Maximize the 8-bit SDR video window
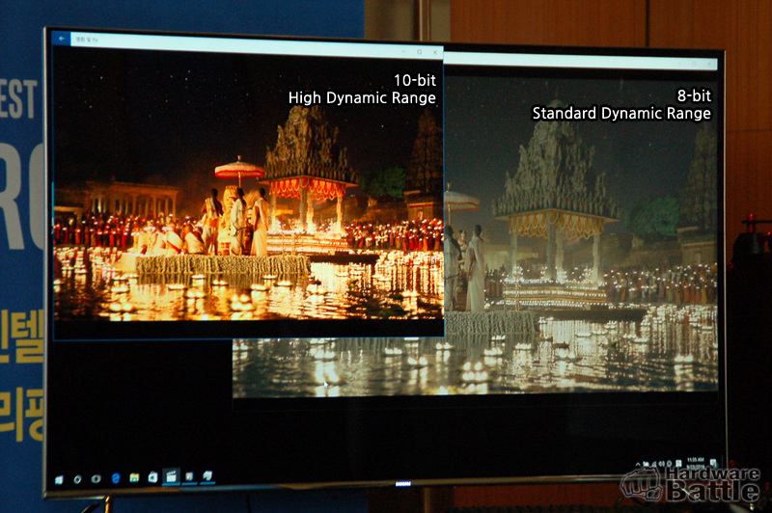The width and height of the screenshot is (772, 513). (x=695, y=63)
